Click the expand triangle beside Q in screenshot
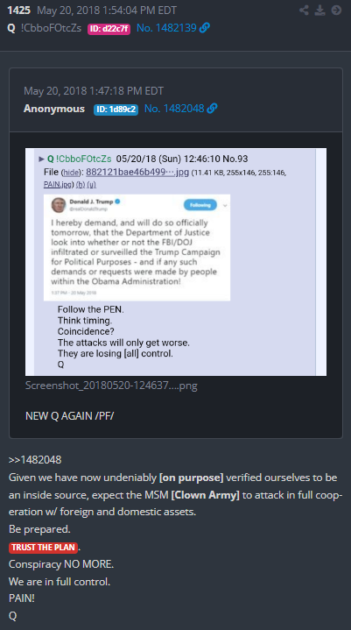This screenshot has height=630, width=351. (x=42, y=159)
